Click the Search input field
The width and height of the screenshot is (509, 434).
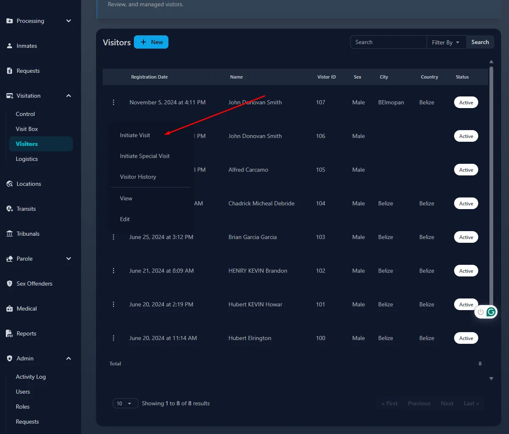(388, 42)
